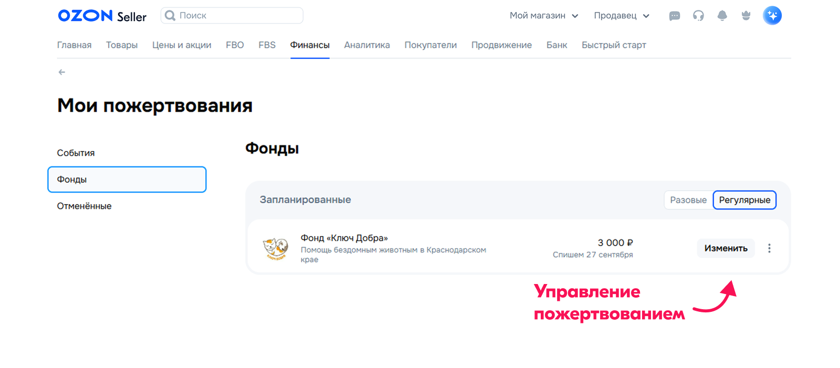Open the Продвижение tab
This screenshot has height=368, width=840.
(x=501, y=45)
